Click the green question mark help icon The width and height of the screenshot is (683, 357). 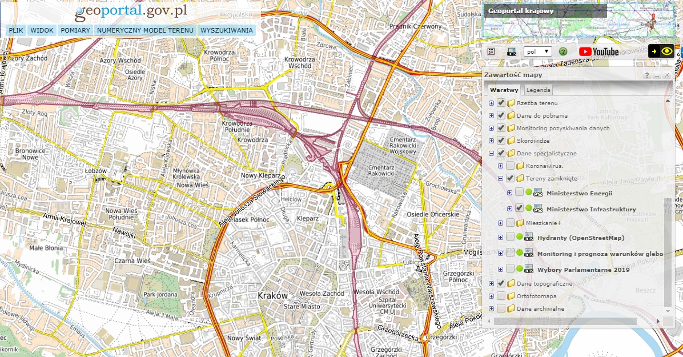click(x=563, y=51)
